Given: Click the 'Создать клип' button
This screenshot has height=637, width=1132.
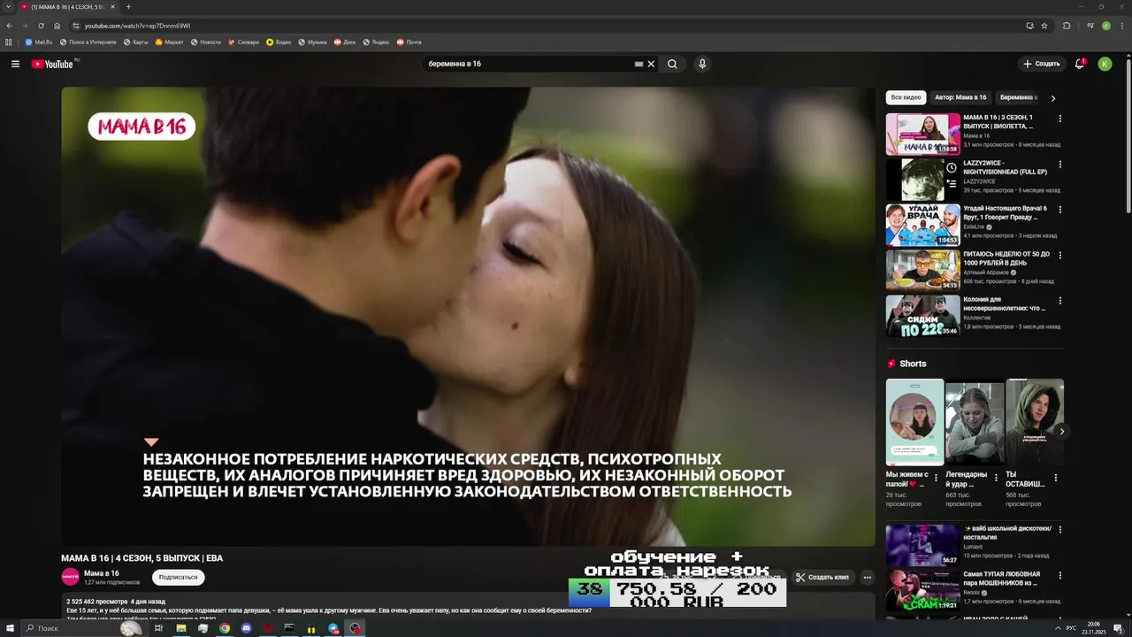Looking at the screenshot, I should tap(822, 577).
